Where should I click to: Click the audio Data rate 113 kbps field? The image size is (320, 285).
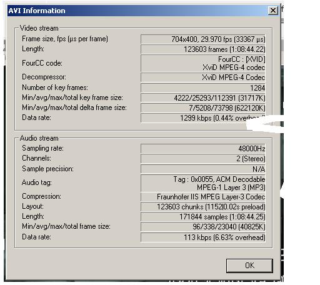(x=203, y=237)
